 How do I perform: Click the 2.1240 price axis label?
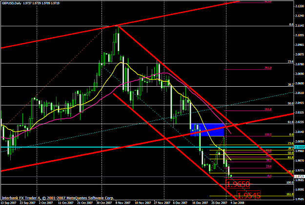300,16
